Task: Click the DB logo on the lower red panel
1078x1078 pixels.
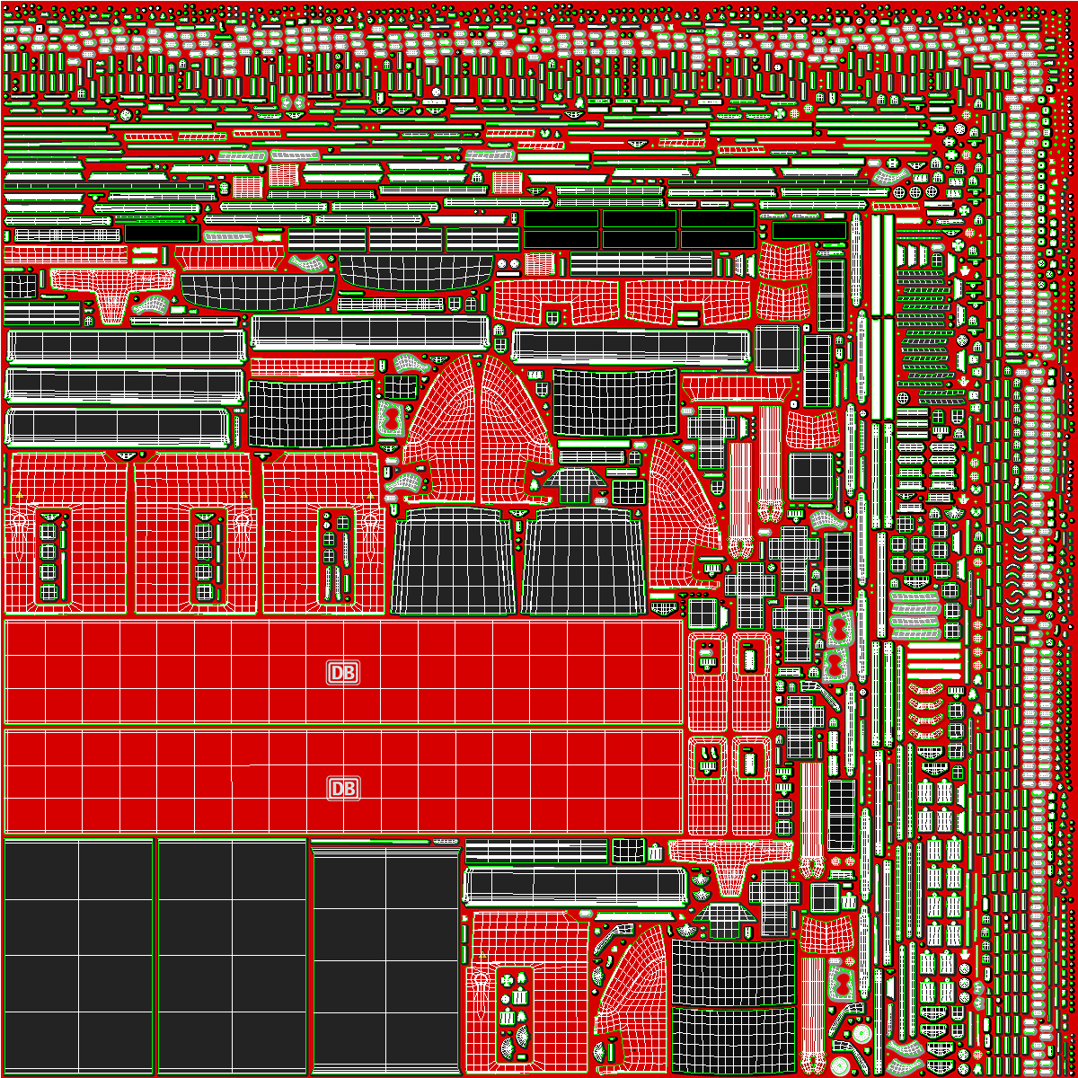Action: point(343,789)
